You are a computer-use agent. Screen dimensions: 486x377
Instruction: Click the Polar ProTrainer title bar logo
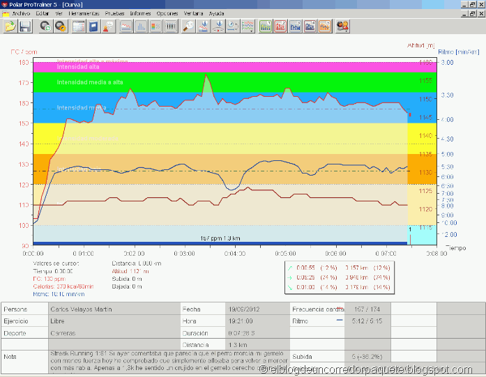click(x=4, y=5)
